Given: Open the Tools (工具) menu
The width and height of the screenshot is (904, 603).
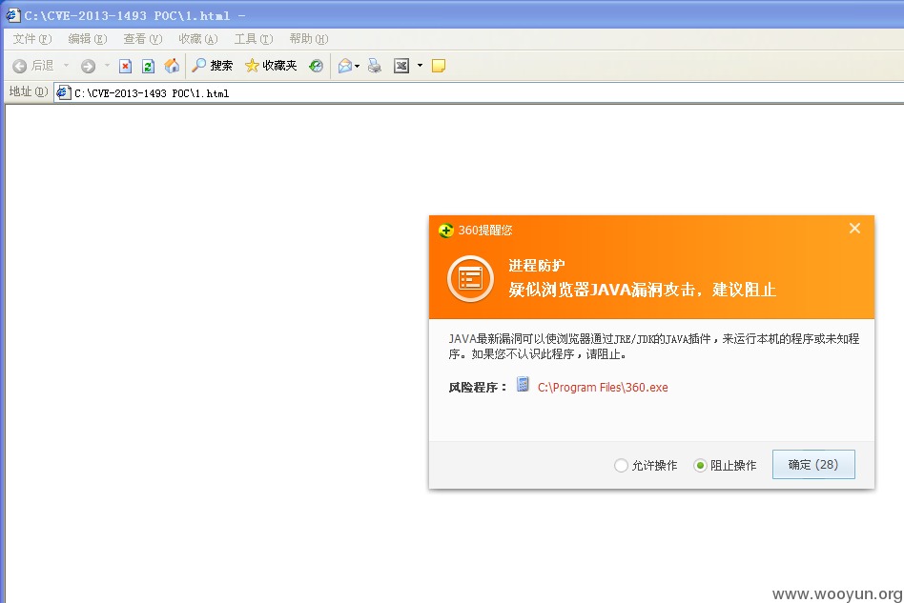Looking at the screenshot, I should (254, 39).
